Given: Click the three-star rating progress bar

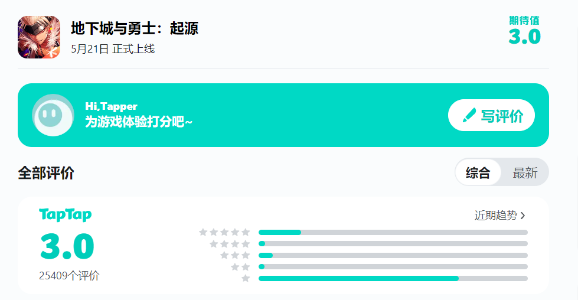Looking at the screenshot, I should 393,255.
